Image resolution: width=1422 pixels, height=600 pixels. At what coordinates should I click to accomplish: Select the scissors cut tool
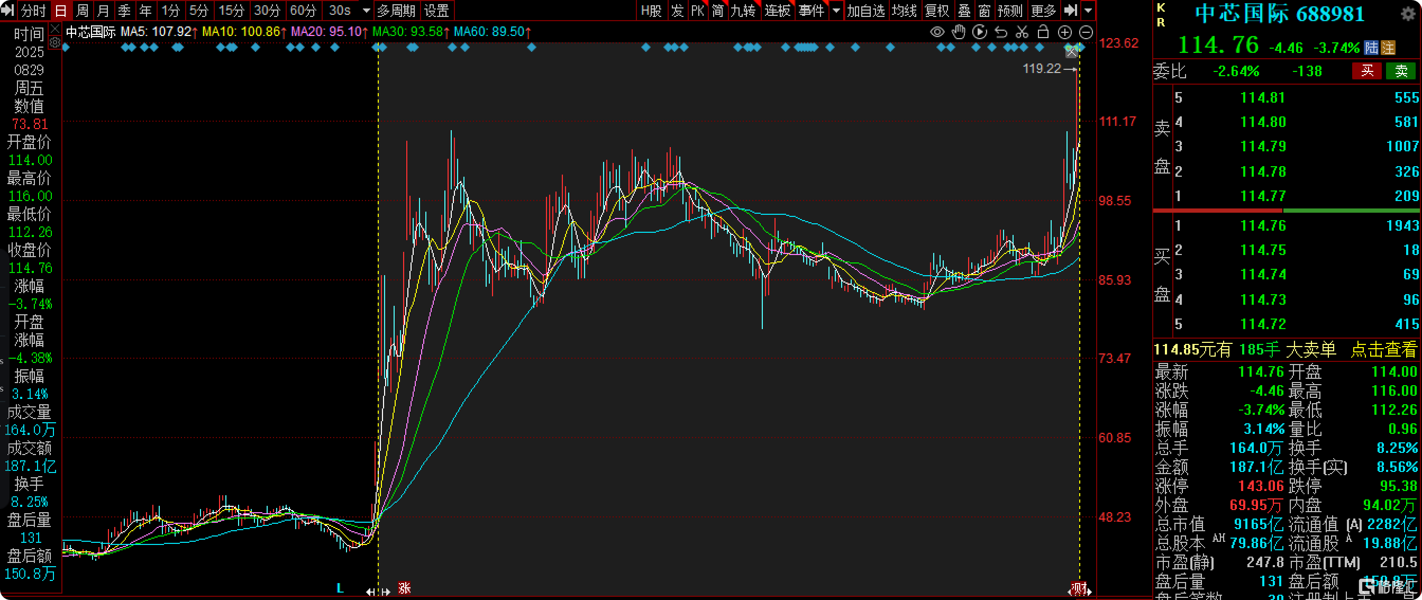click(1022, 32)
